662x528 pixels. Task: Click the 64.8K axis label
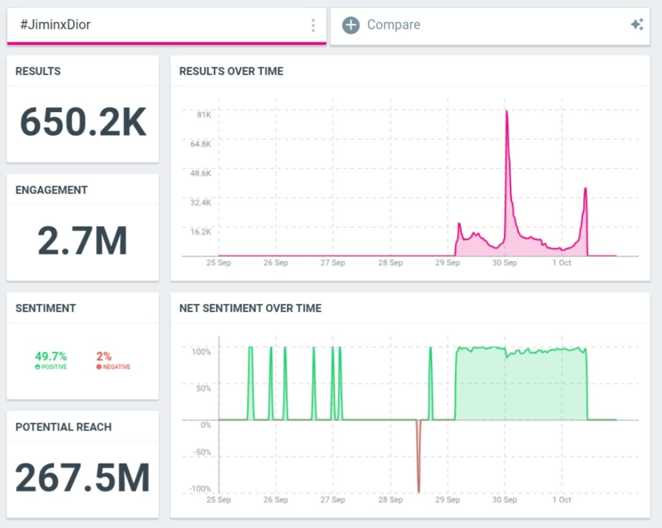[x=200, y=144]
